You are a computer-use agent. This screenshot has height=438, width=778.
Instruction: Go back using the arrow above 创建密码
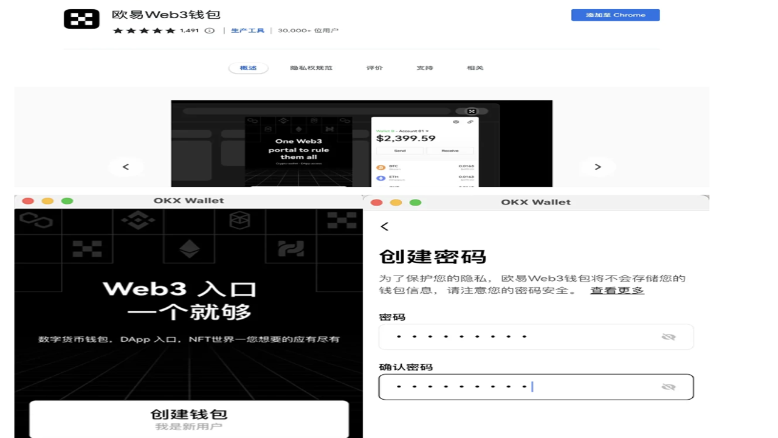pyautogui.click(x=384, y=226)
